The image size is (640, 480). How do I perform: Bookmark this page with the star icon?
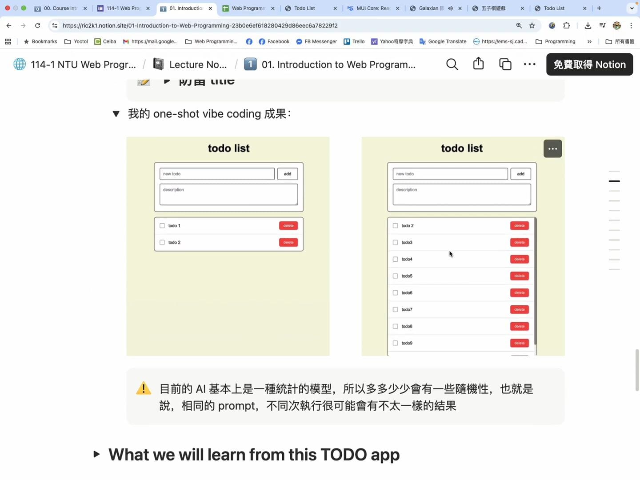point(532,26)
